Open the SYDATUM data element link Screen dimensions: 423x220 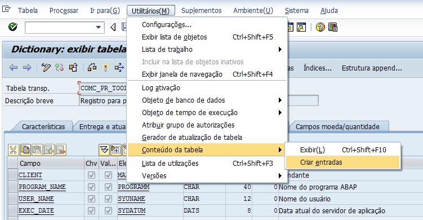tap(131, 211)
